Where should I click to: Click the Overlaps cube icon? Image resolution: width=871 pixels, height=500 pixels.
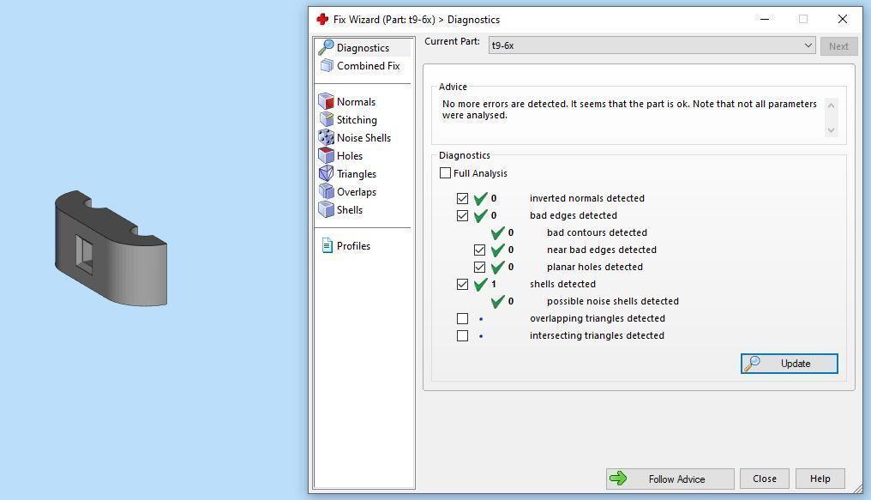[326, 191]
